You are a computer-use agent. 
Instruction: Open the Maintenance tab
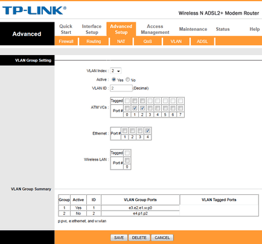(x=193, y=29)
